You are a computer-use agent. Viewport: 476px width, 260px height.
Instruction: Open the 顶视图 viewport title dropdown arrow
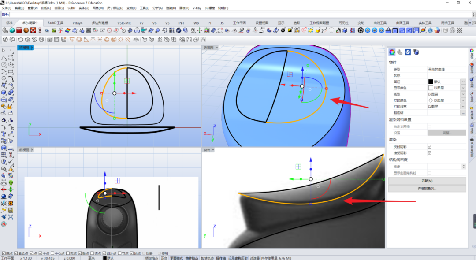[33, 48]
